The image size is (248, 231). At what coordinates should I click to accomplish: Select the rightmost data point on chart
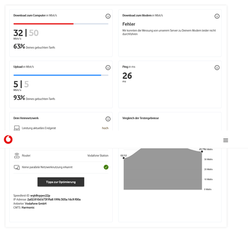tap(202, 152)
